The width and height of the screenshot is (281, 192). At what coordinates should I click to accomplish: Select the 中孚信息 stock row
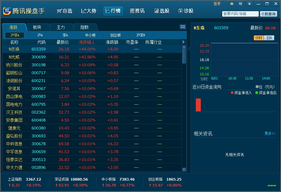click(92, 152)
